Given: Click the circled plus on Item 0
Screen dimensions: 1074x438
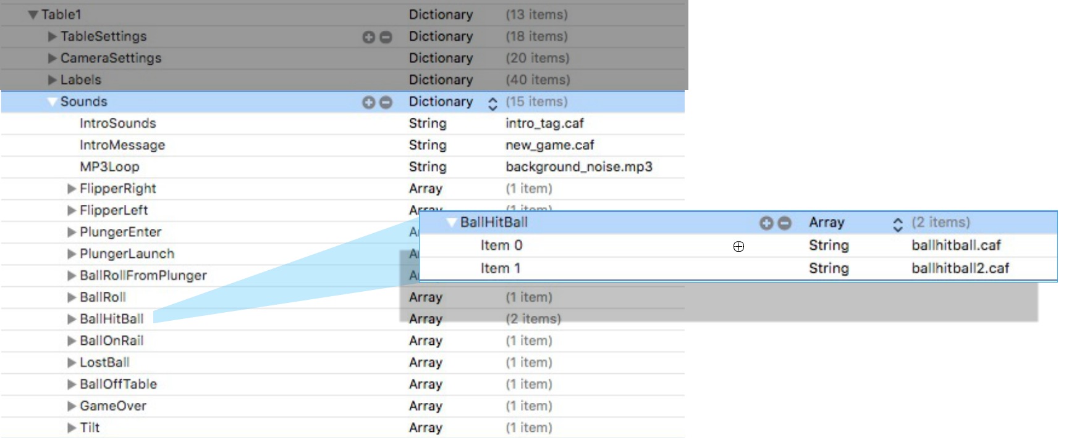Looking at the screenshot, I should [738, 247].
